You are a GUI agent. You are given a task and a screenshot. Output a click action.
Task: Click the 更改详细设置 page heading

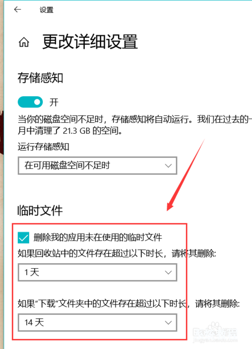point(90,42)
